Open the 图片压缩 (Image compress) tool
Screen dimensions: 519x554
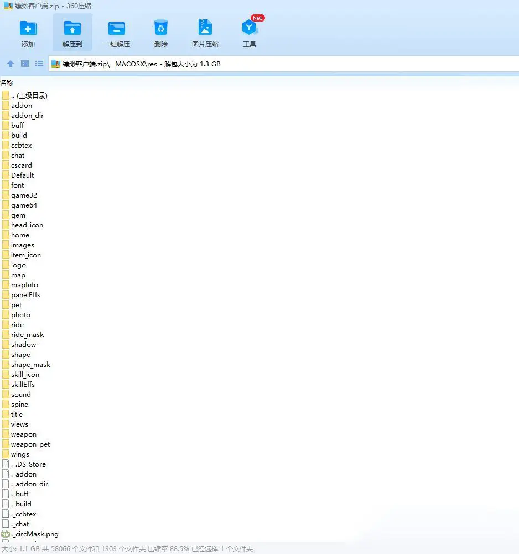[205, 28]
